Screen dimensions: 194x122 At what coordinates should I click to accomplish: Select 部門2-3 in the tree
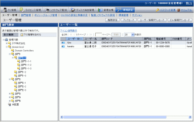coord(22,90)
